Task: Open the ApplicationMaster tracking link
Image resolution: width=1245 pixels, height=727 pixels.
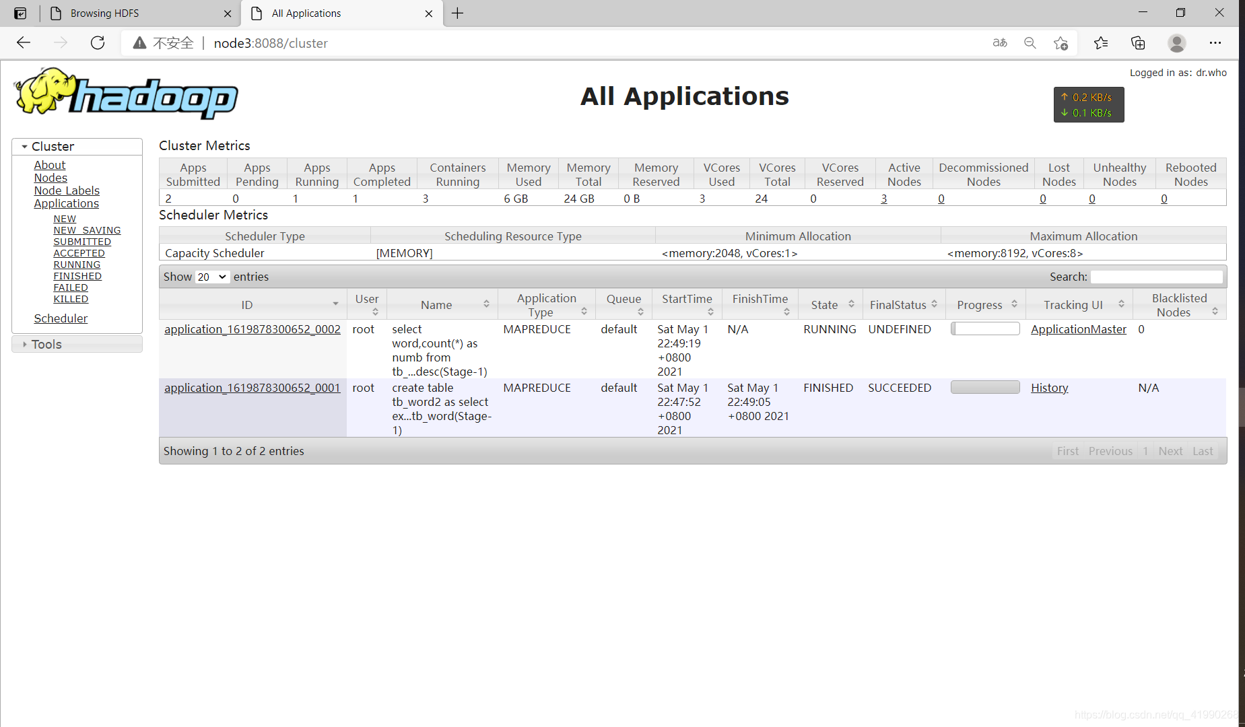Action: click(1078, 329)
